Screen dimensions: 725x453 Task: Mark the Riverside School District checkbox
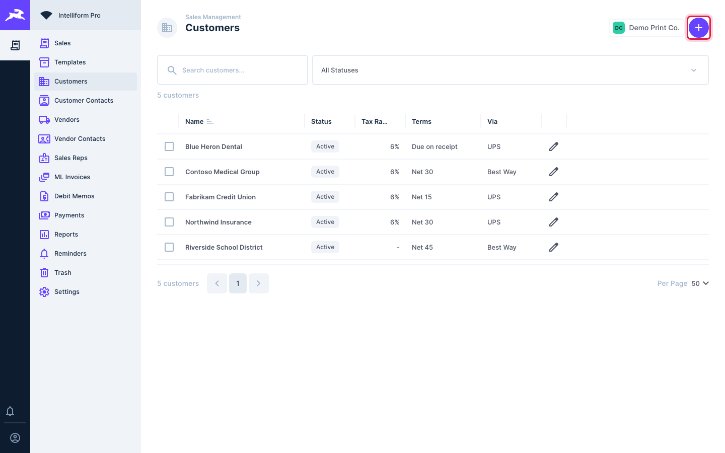click(169, 247)
